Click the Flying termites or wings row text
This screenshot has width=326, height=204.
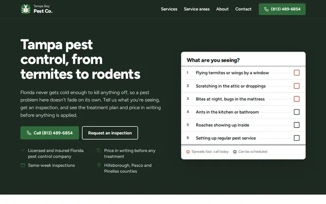pyautogui.click(x=232, y=73)
